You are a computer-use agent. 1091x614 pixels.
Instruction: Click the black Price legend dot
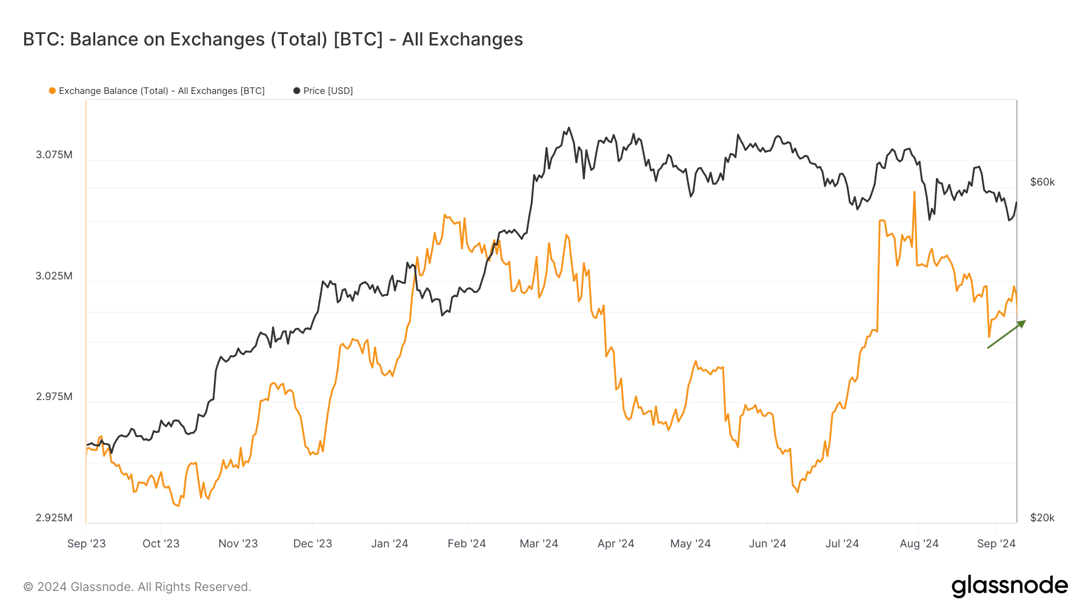[296, 91]
